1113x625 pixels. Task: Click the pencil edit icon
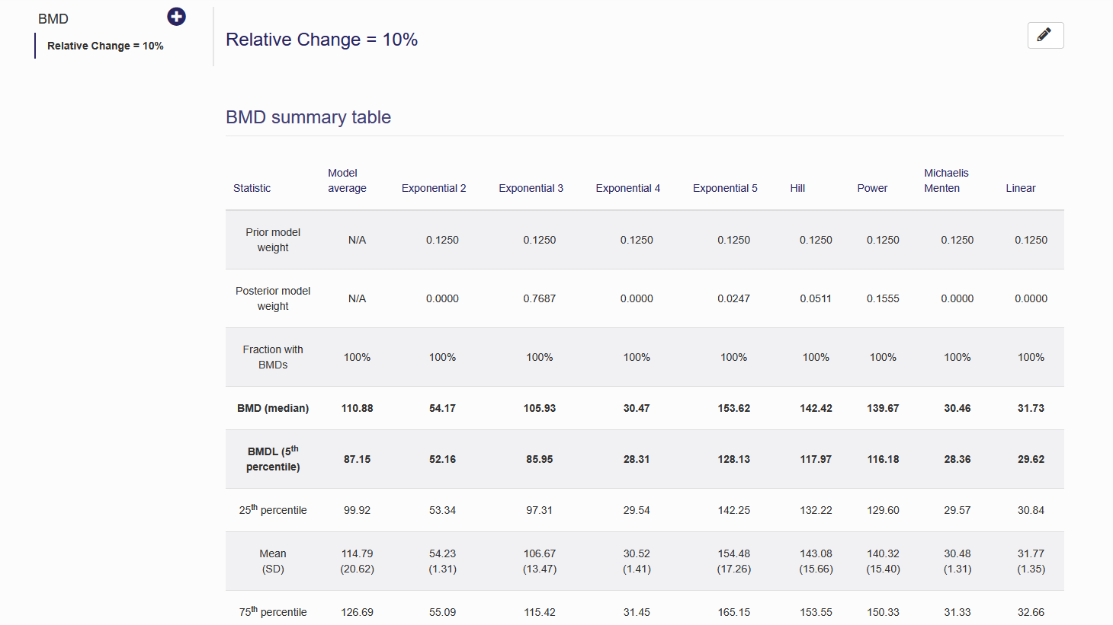[1045, 35]
